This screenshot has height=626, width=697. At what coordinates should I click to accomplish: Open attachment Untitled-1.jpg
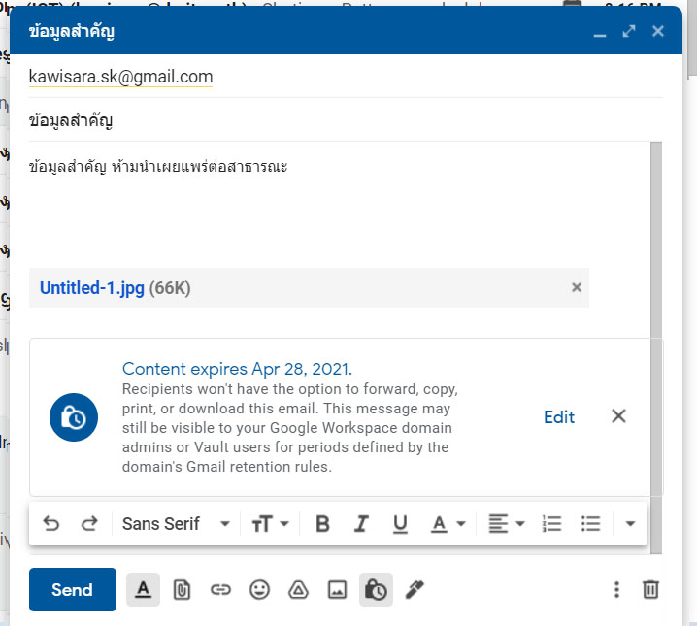click(92, 288)
